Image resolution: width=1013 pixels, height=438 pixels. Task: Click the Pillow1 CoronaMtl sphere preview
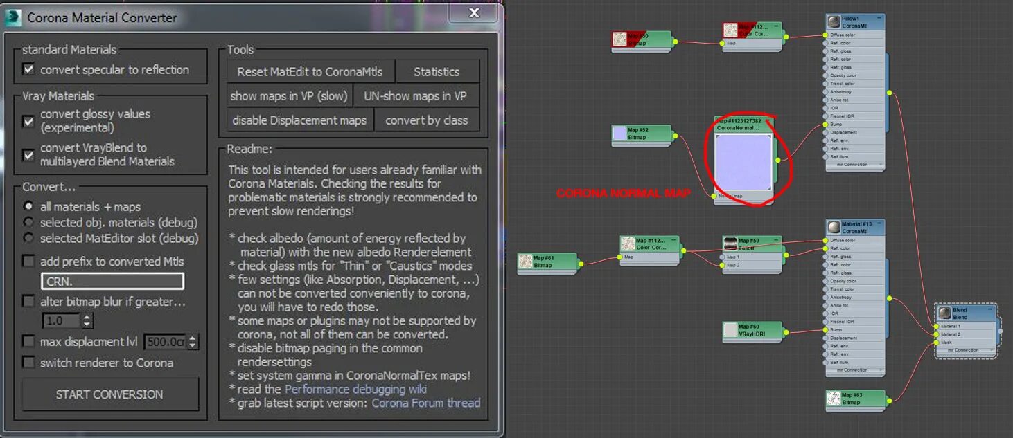point(834,21)
